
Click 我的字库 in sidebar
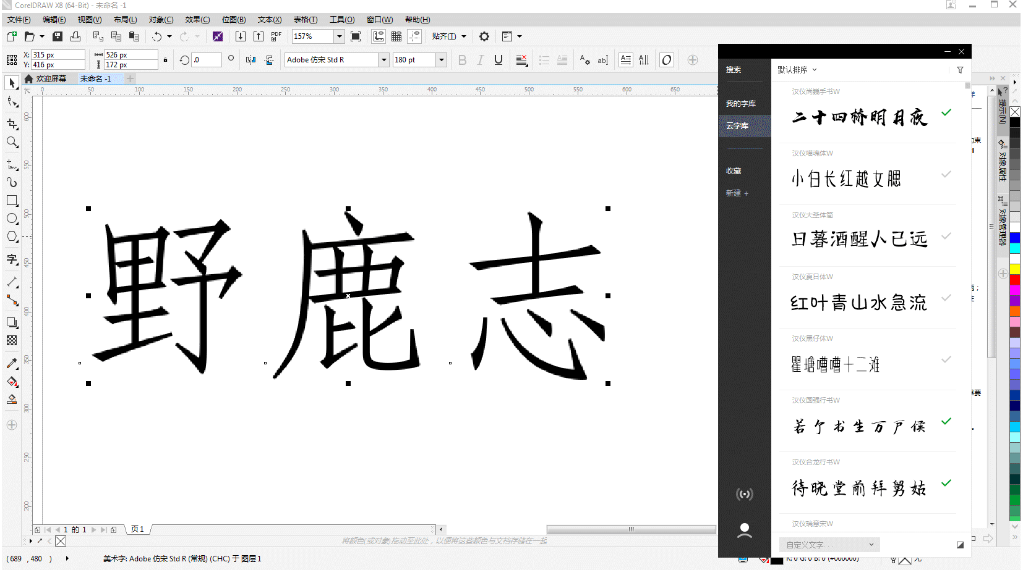(x=741, y=104)
